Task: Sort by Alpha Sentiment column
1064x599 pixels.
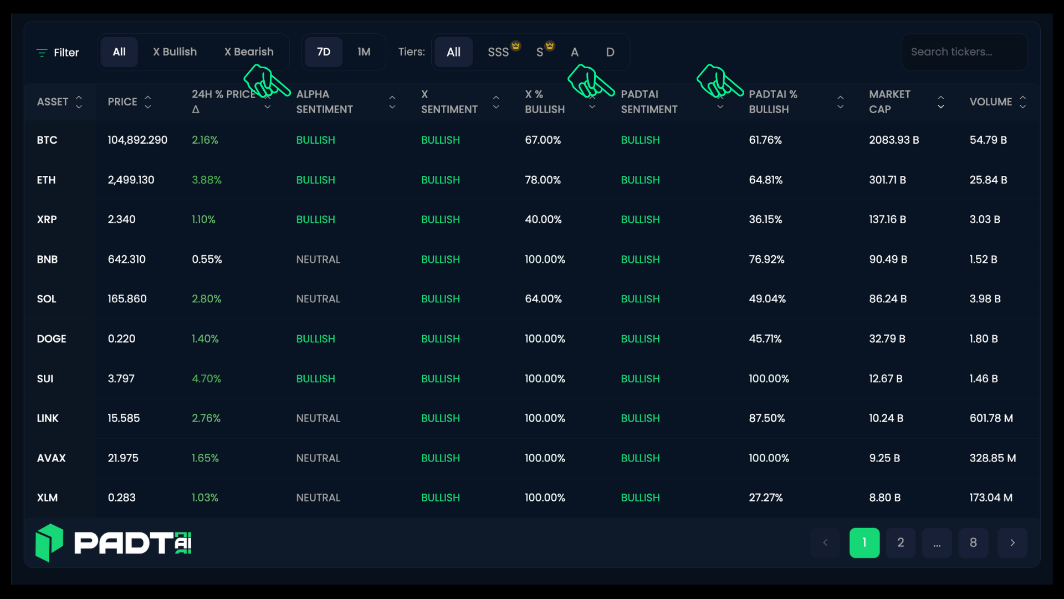Action: (392, 101)
